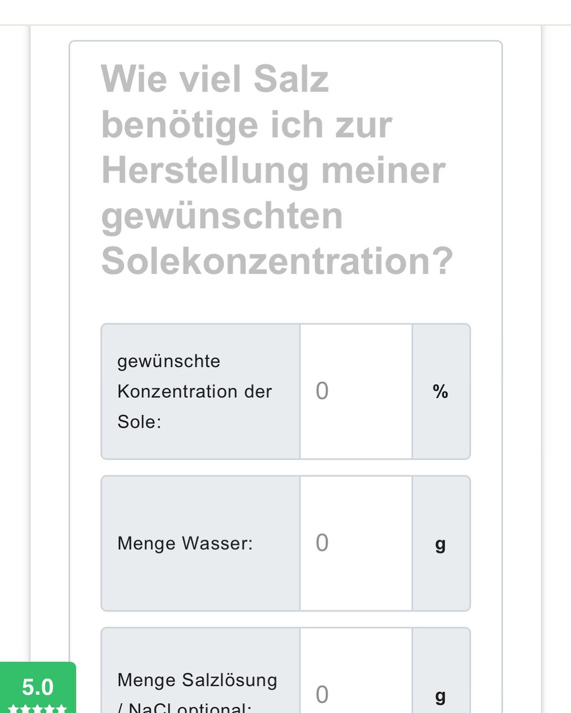Focus the Menge Wasser input field
The height and width of the screenshot is (713, 571).
click(x=356, y=543)
